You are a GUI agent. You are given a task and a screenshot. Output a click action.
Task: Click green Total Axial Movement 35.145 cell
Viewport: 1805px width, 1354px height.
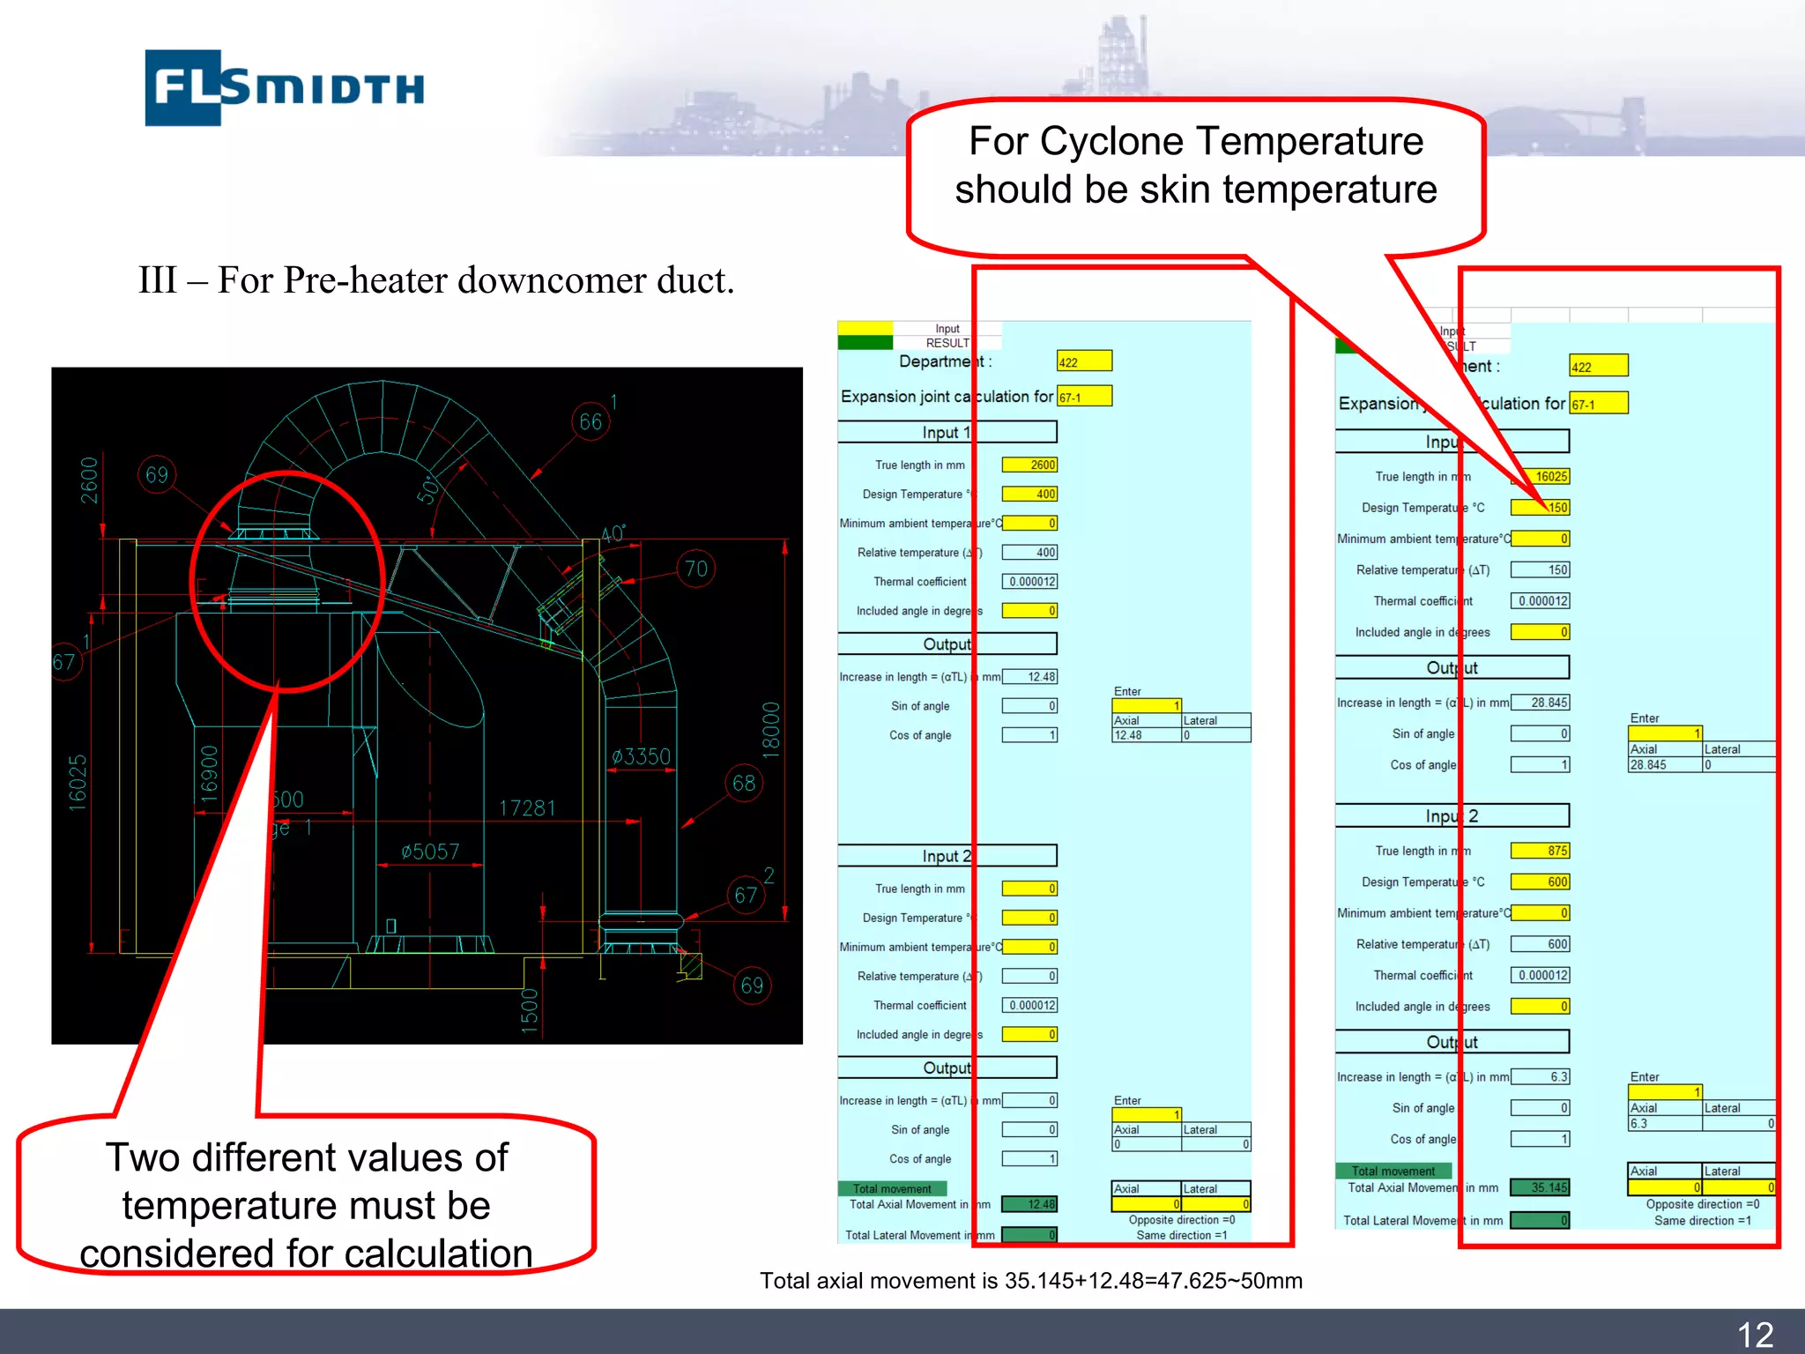[x=1540, y=1187]
